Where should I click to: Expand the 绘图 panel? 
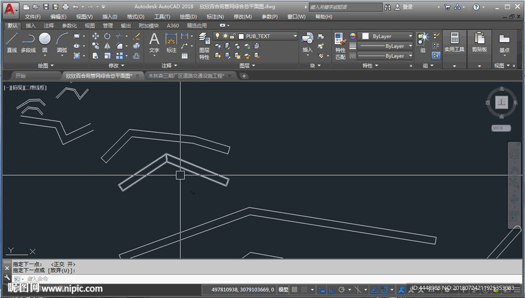46,66
